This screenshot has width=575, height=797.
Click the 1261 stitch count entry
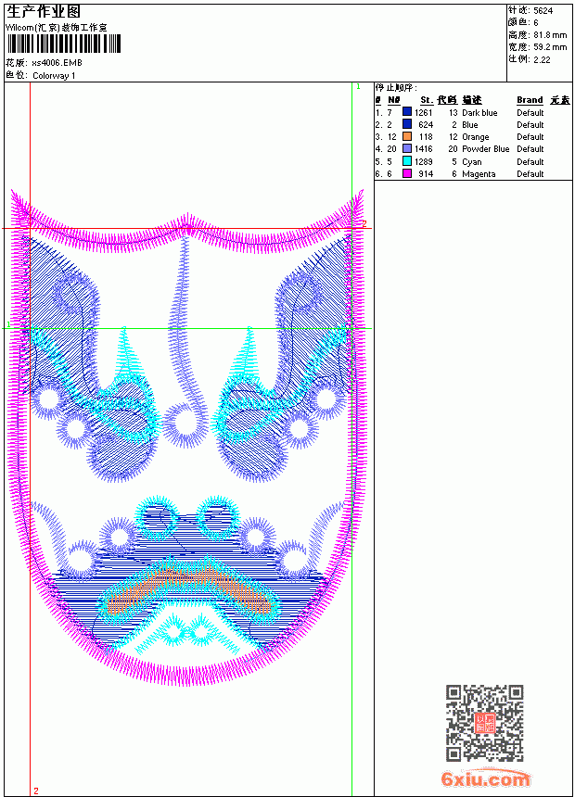point(423,113)
